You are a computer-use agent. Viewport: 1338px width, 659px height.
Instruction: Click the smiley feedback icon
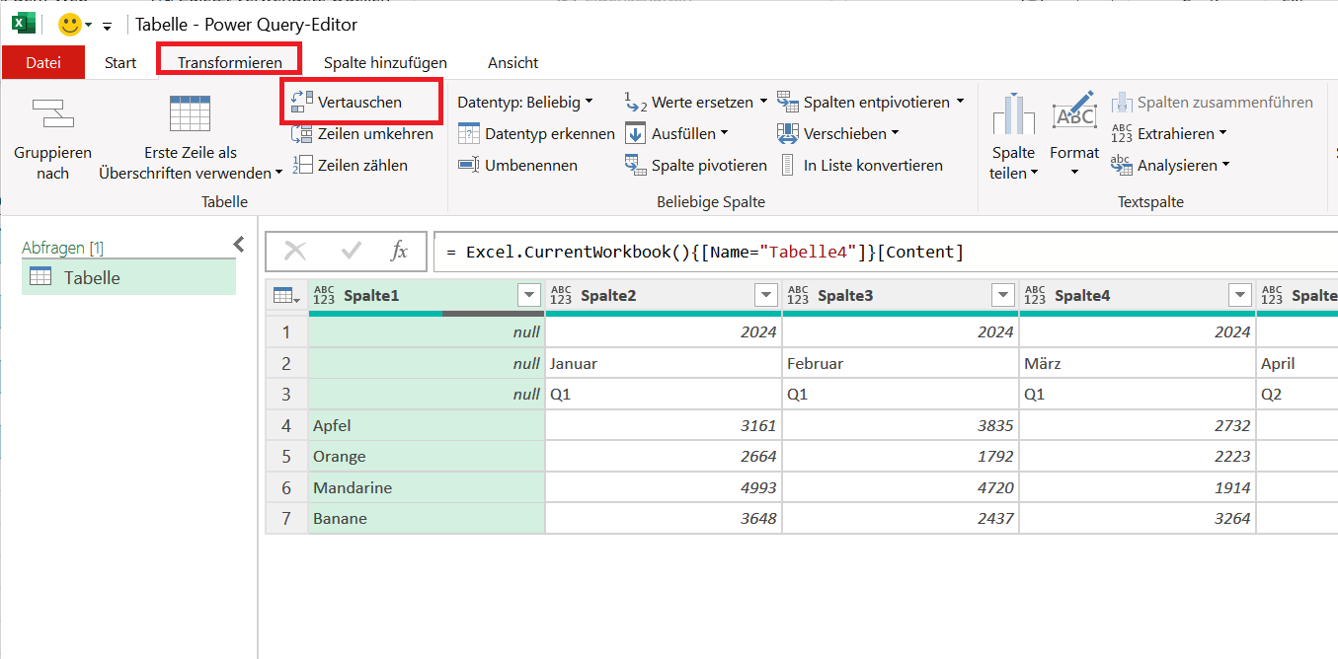point(69,24)
